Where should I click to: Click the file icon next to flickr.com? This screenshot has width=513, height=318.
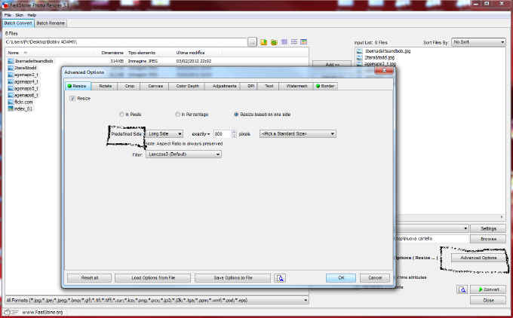(x=11, y=102)
